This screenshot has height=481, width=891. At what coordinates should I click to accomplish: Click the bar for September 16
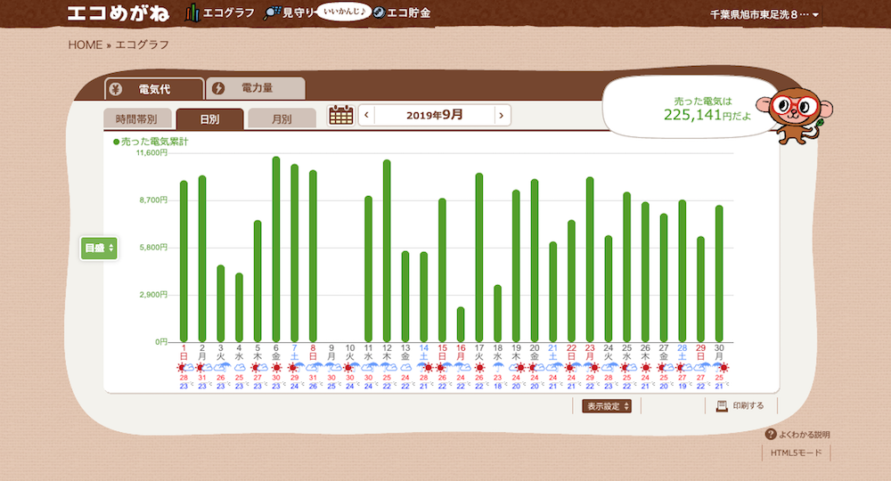(x=461, y=325)
